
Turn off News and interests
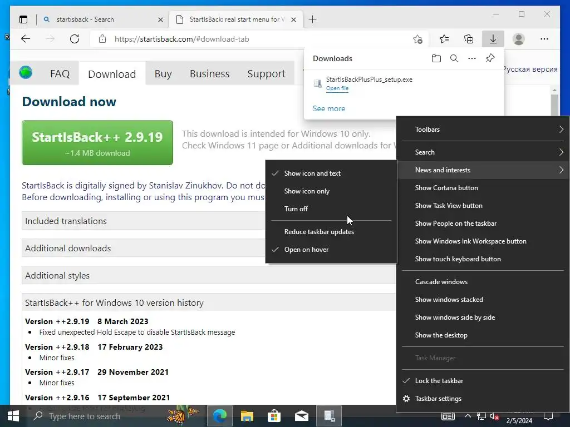point(331,209)
